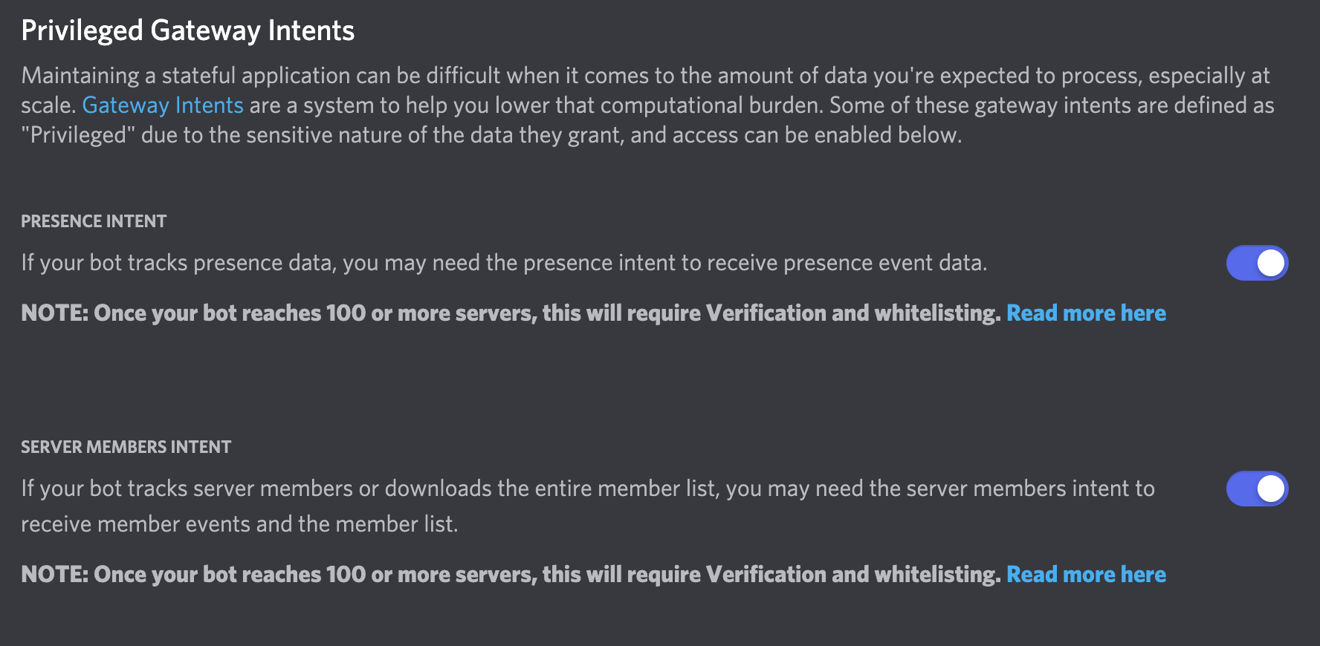Click the presence intent description text

click(505, 262)
